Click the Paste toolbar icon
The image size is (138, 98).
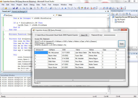(x=27, y=8)
